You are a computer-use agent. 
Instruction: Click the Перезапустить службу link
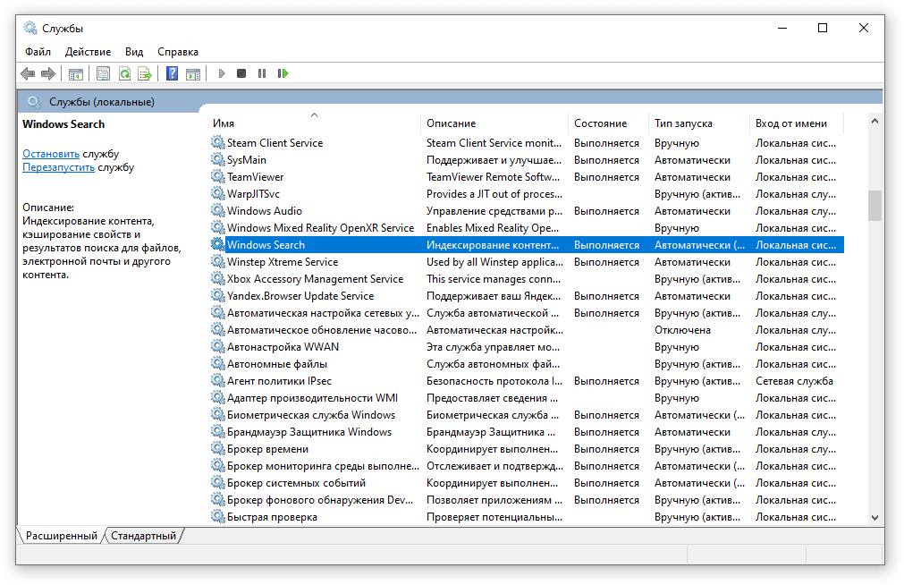(x=58, y=167)
